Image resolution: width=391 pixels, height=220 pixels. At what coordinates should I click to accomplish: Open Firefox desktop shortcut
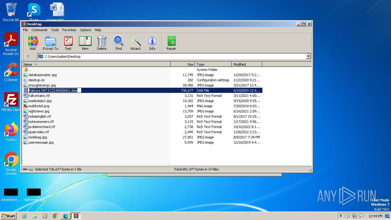tap(11, 132)
